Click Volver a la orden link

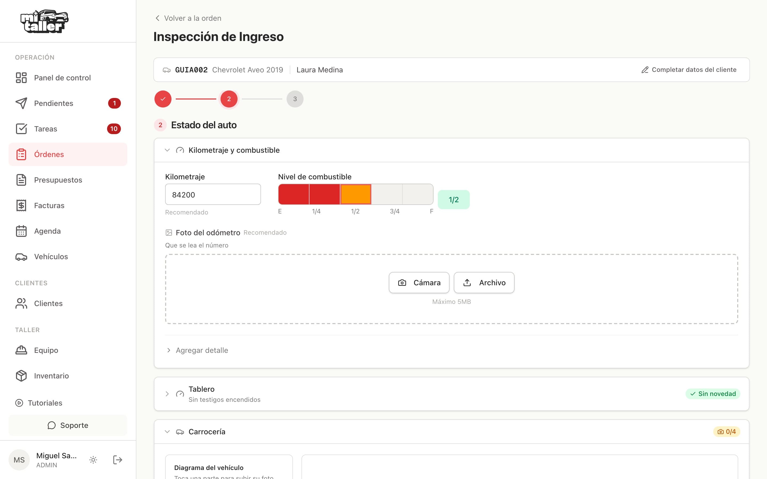pyautogui.click(x=188, y=18)
